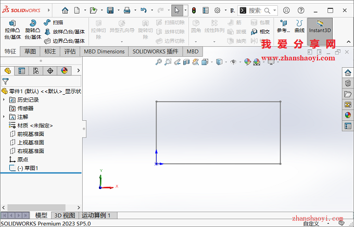The height and width of the screenshot is (227, 354).
Task: Create a new document
Action: (77, 10)
